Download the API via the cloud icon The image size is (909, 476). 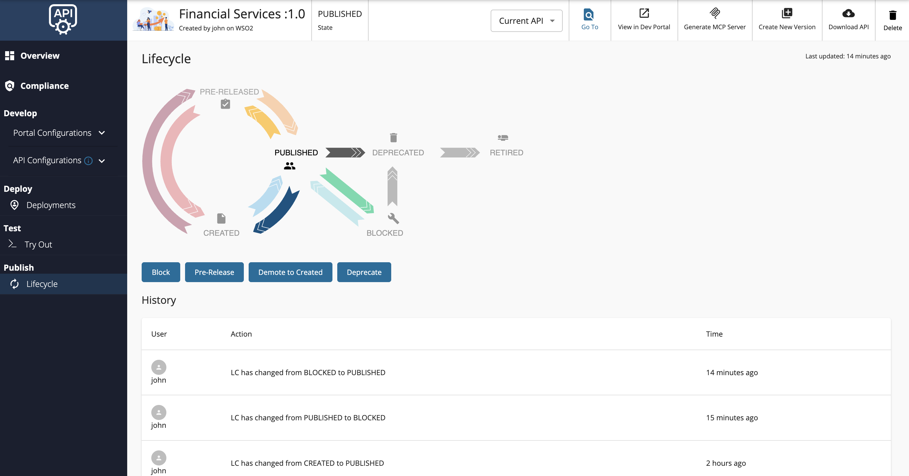click(848, 14)
